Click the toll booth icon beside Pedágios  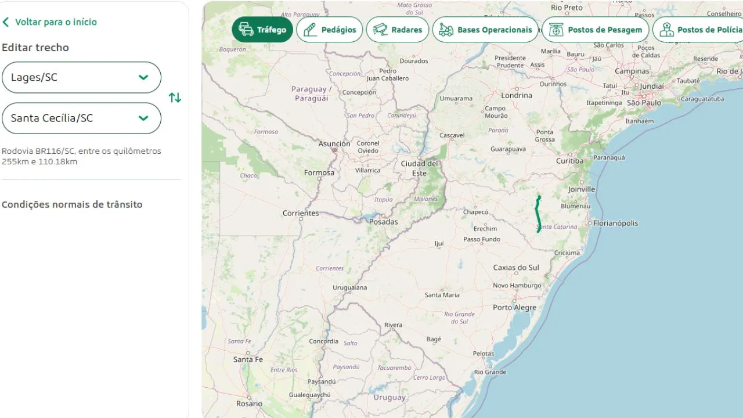click(x=311, y=29)
